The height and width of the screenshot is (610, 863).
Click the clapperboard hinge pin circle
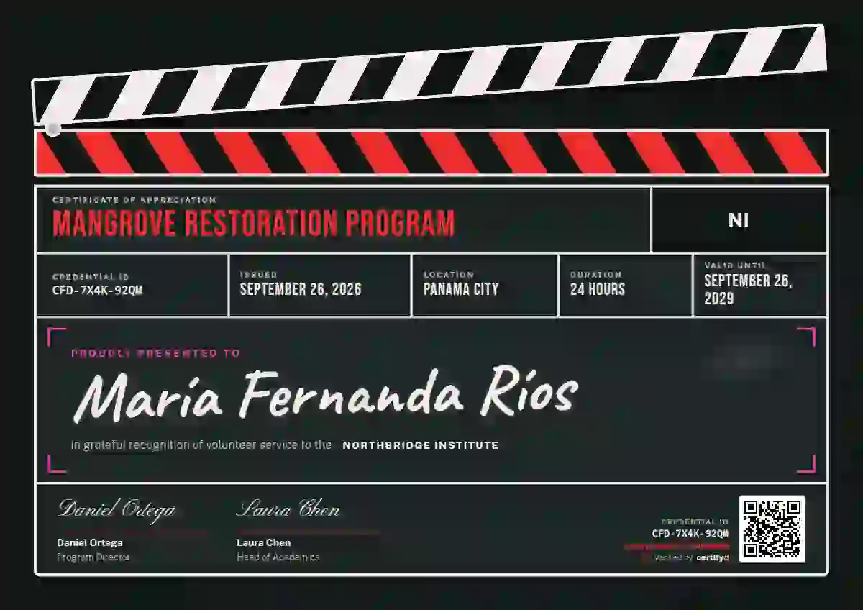[x=53, y=129]
